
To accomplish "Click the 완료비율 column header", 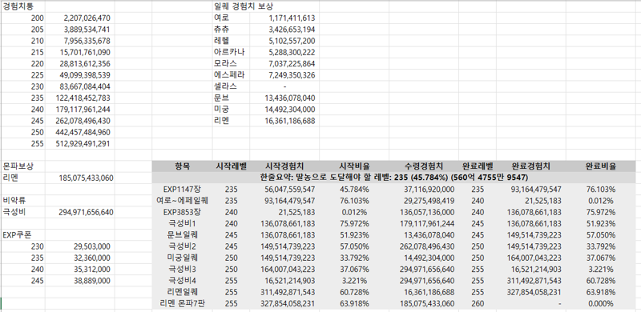I will tap(601, 166).
